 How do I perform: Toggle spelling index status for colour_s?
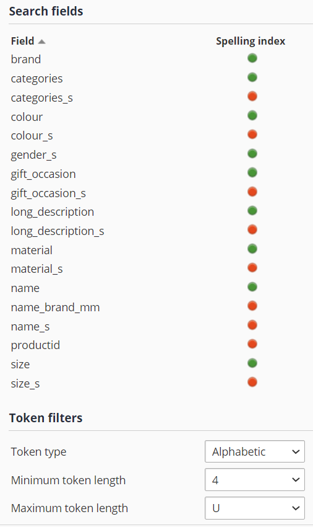click(252, 135)
